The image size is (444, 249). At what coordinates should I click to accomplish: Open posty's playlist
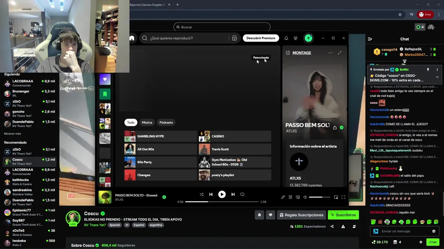(235, 175)
